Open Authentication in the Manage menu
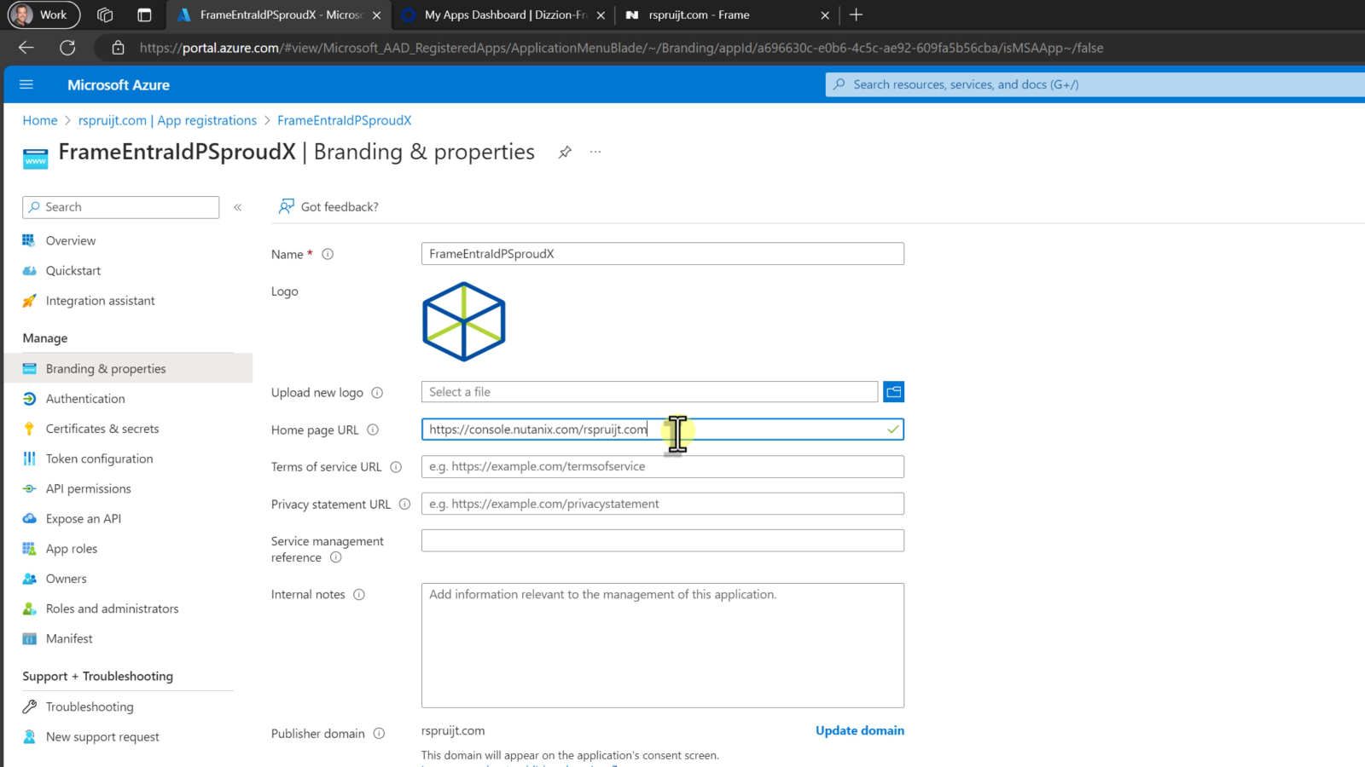 [85, 399]
